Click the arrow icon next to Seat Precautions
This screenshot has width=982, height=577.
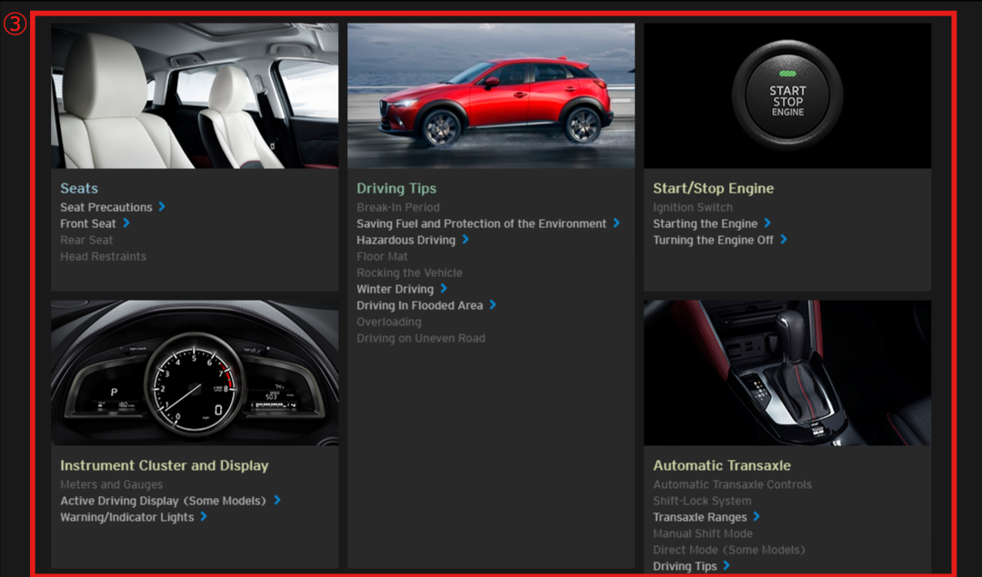tap(162, 207)
